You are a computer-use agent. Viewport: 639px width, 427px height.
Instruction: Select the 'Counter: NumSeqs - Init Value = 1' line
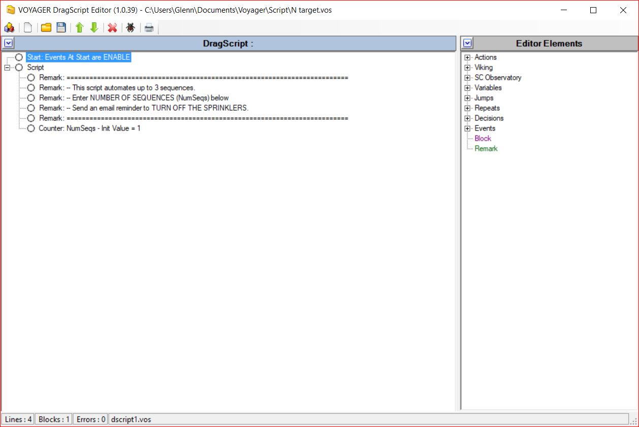coord(89,128)
